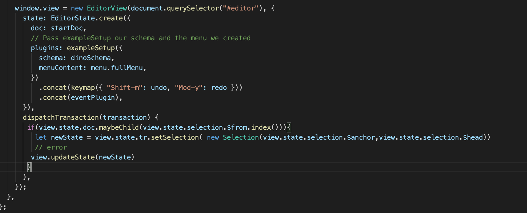Click 'document.querySelector' on the first line
Image resolution: width=527 pixels, height=213 pixels.
click(175, 8)
